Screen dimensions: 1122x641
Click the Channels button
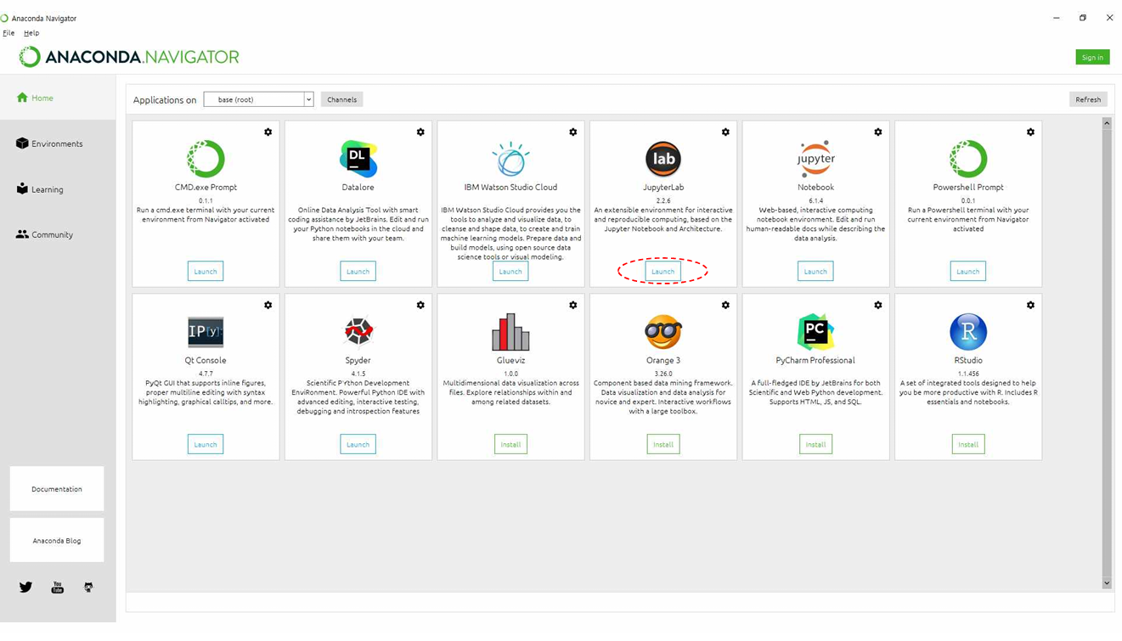[341, 99]
